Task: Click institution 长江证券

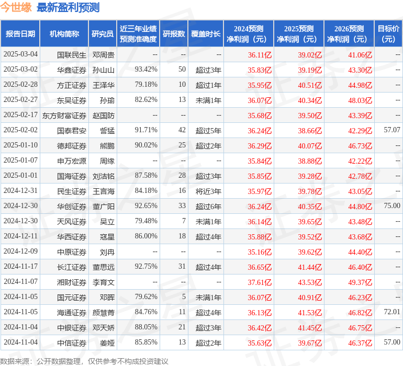Action: coord(72,267)
